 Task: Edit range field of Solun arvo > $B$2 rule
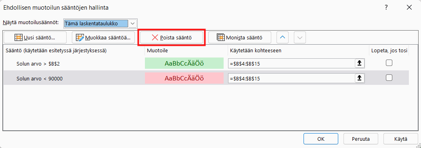[291, 64]
